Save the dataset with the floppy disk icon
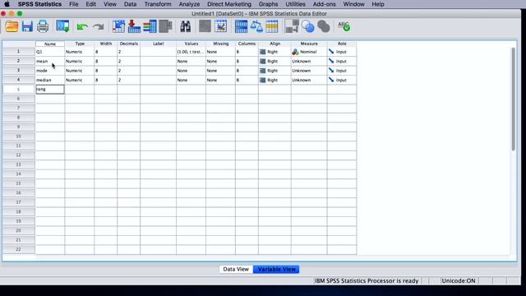This screenshot has width=526, height=296. (27, 26)
